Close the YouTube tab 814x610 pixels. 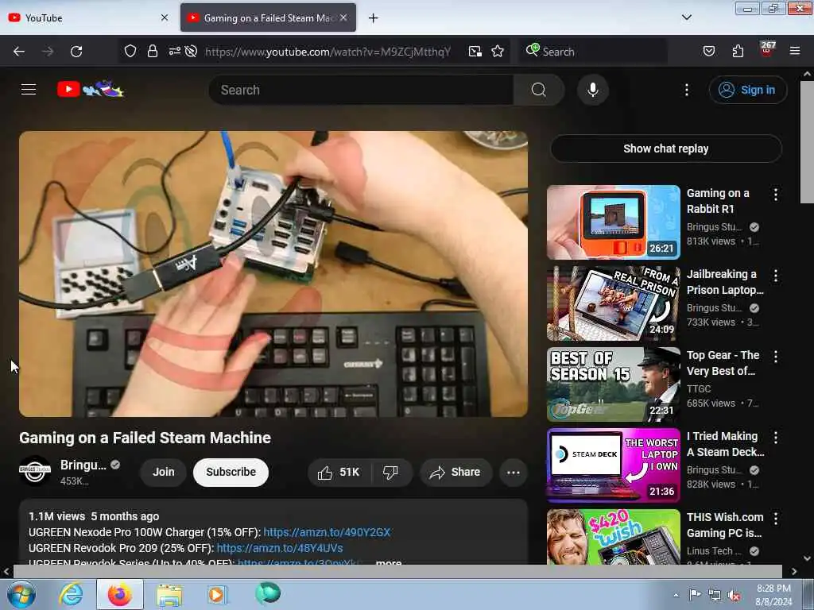pyautogui.click(x=165, y=17)
